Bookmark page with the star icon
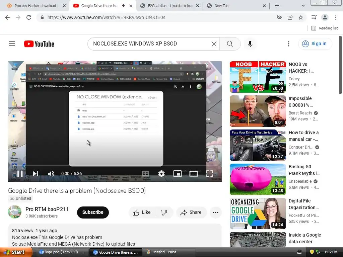The image size is (343, 257). pyautogui.click(x=301, y=17)
